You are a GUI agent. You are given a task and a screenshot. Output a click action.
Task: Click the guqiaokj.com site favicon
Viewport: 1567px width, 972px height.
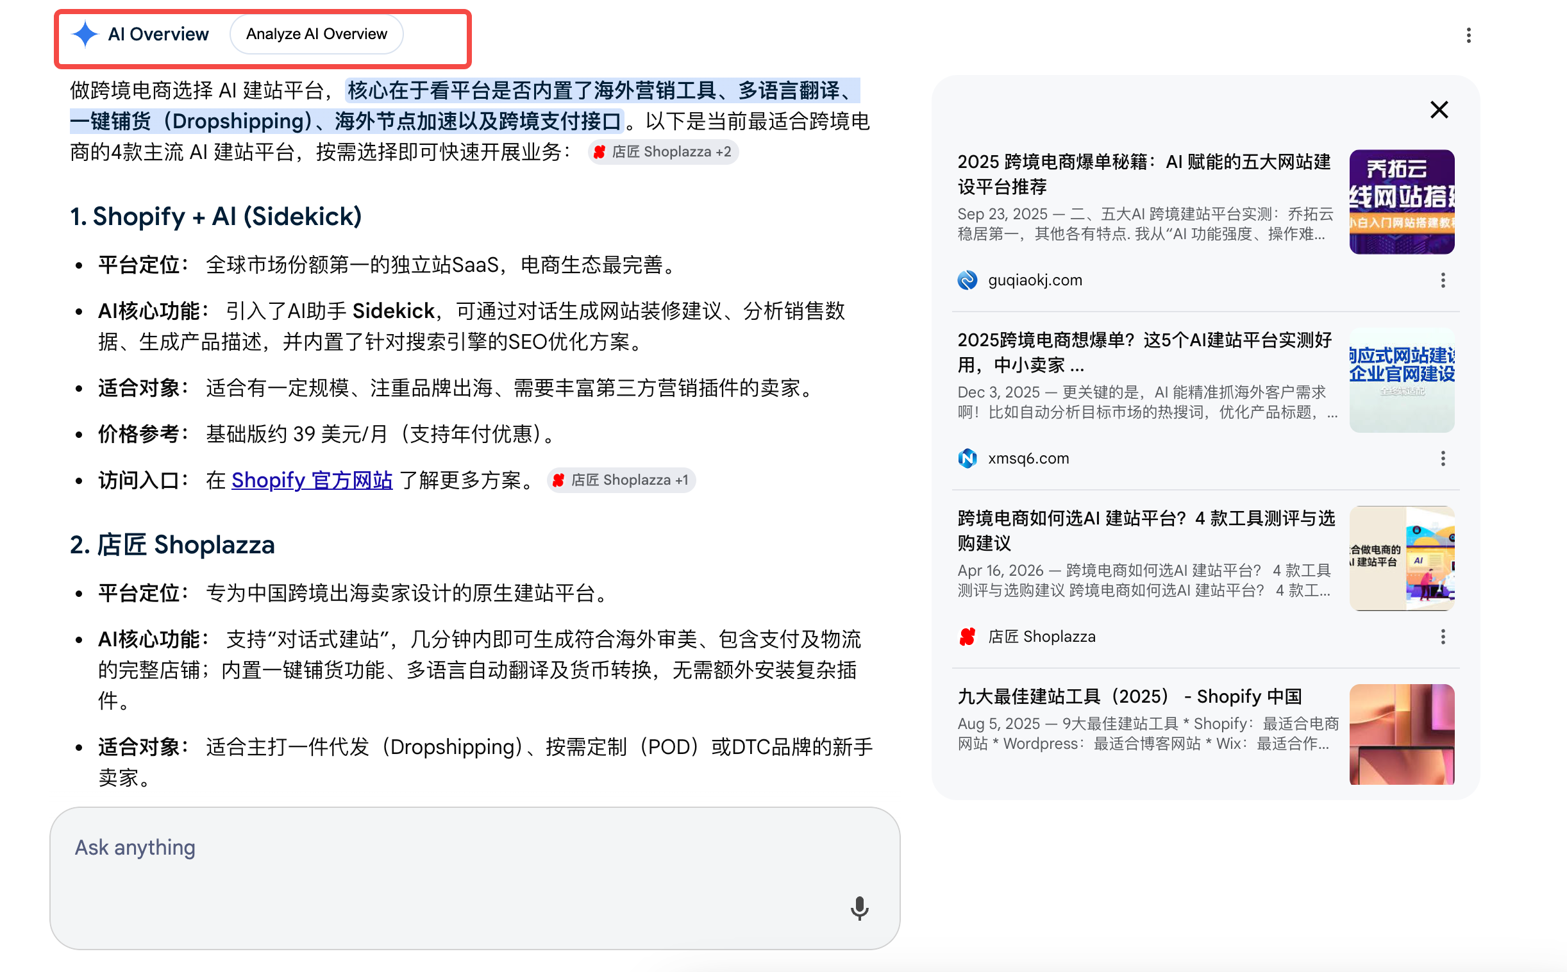tap(967, 280)
